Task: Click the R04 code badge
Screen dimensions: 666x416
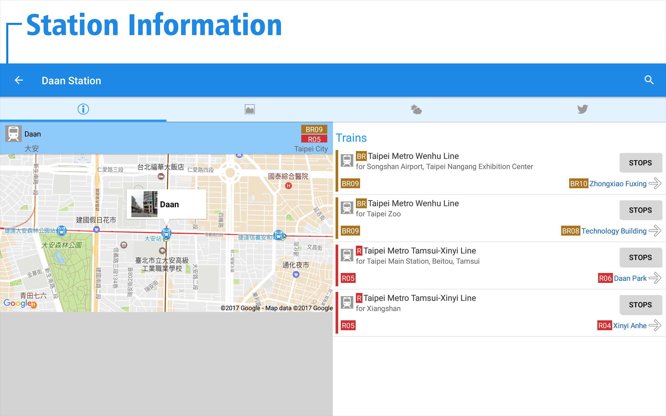Action: 604,326
